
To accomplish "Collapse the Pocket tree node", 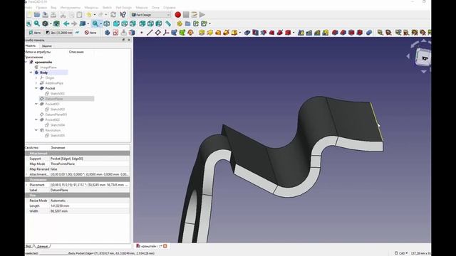I will point(36,88).
